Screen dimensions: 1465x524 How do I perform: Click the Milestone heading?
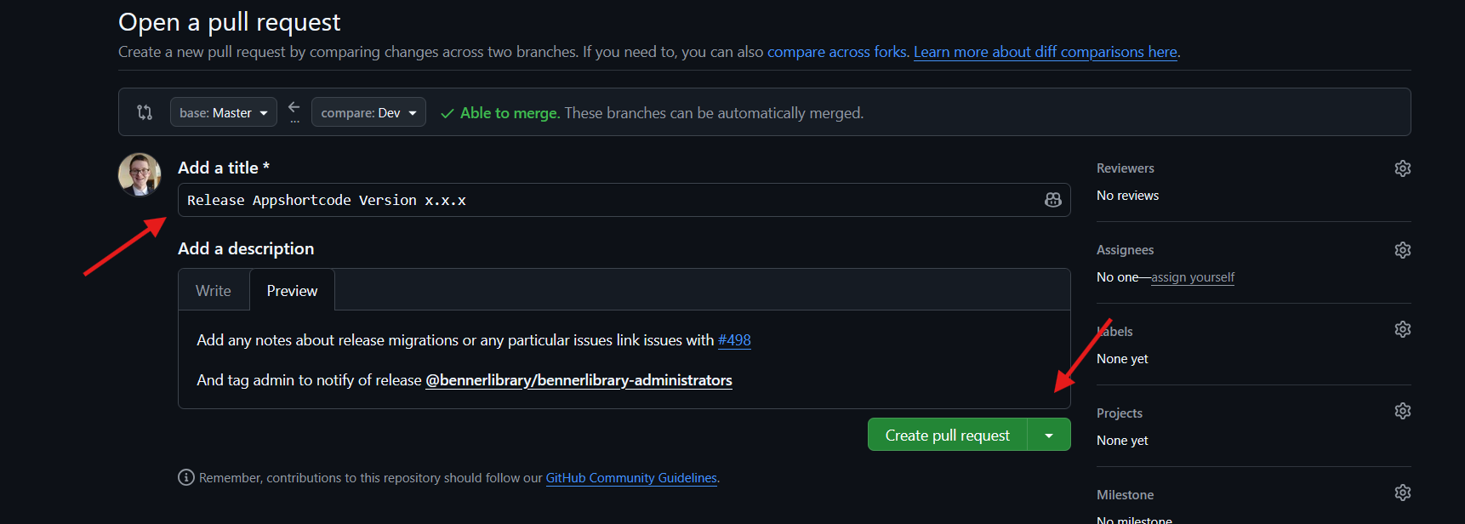coord(1125,495)
